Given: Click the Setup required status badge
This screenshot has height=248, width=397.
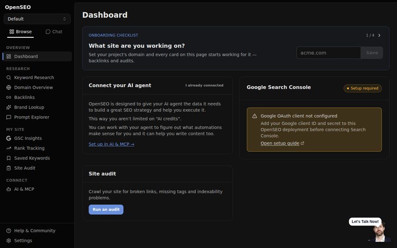Looking at the screenshot, I should [x=363, y=88].
